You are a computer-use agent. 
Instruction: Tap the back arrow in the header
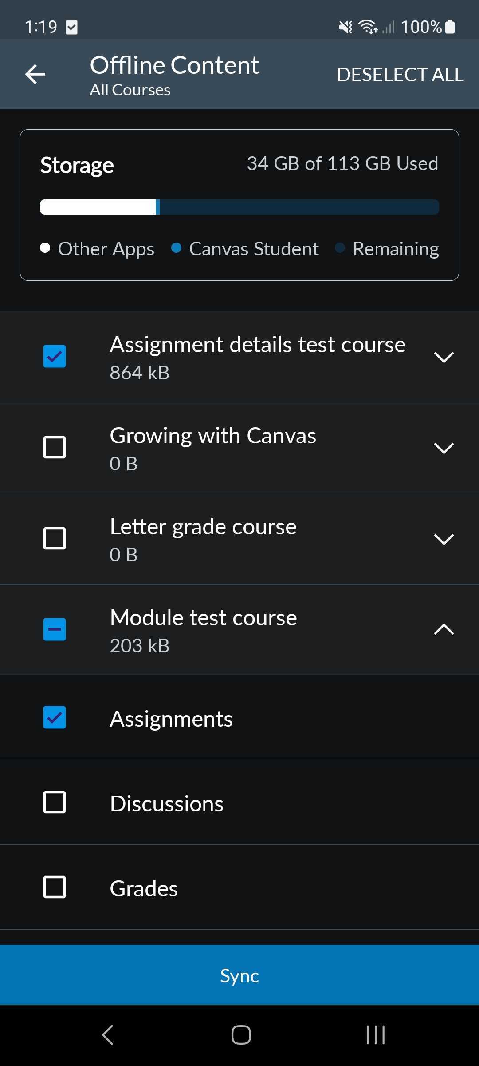(x=35, y=74)
